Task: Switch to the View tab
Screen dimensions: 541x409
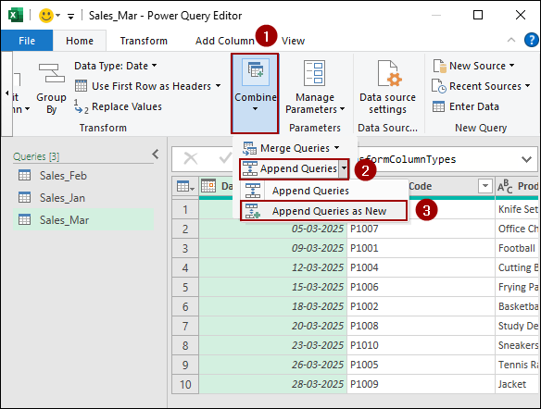Action: click(x=293, y=41)
